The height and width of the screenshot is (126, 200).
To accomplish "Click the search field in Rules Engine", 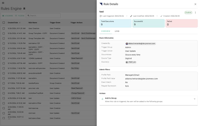I will pos(43,16).
